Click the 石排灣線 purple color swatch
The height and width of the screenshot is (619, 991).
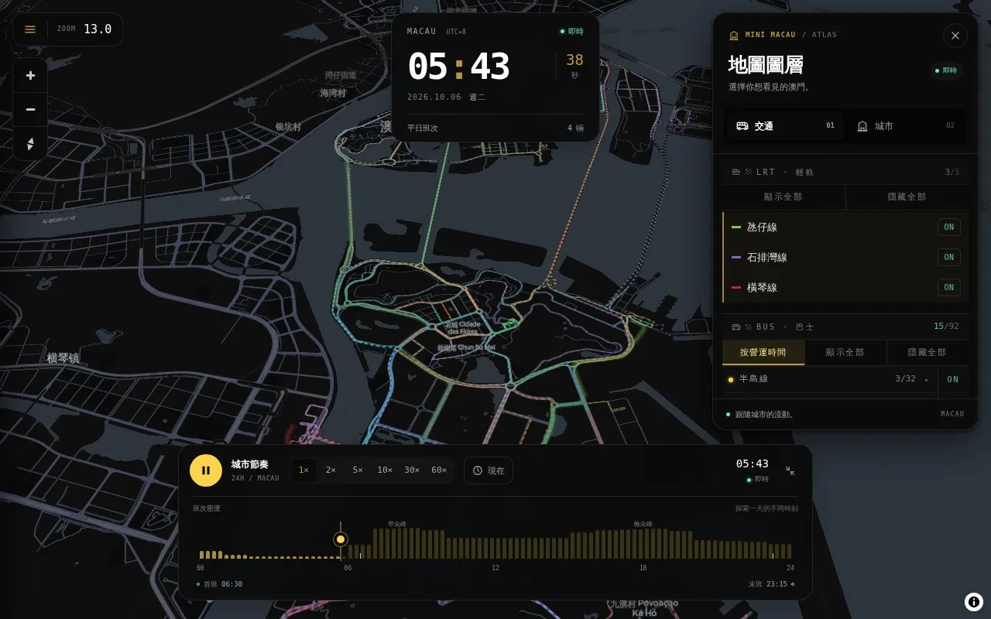(x=736, y=257)
